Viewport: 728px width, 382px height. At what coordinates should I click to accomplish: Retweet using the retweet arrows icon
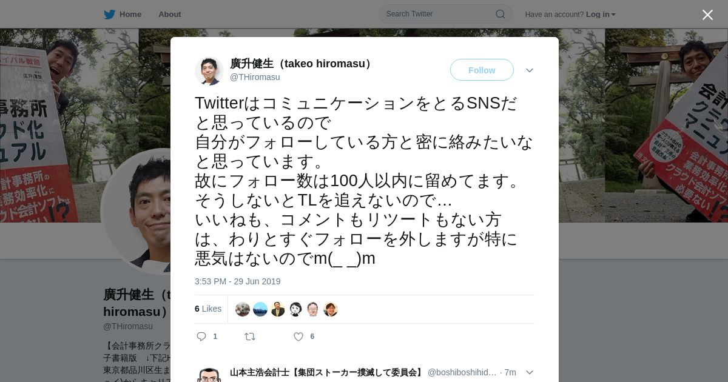(x=250, y=337)
